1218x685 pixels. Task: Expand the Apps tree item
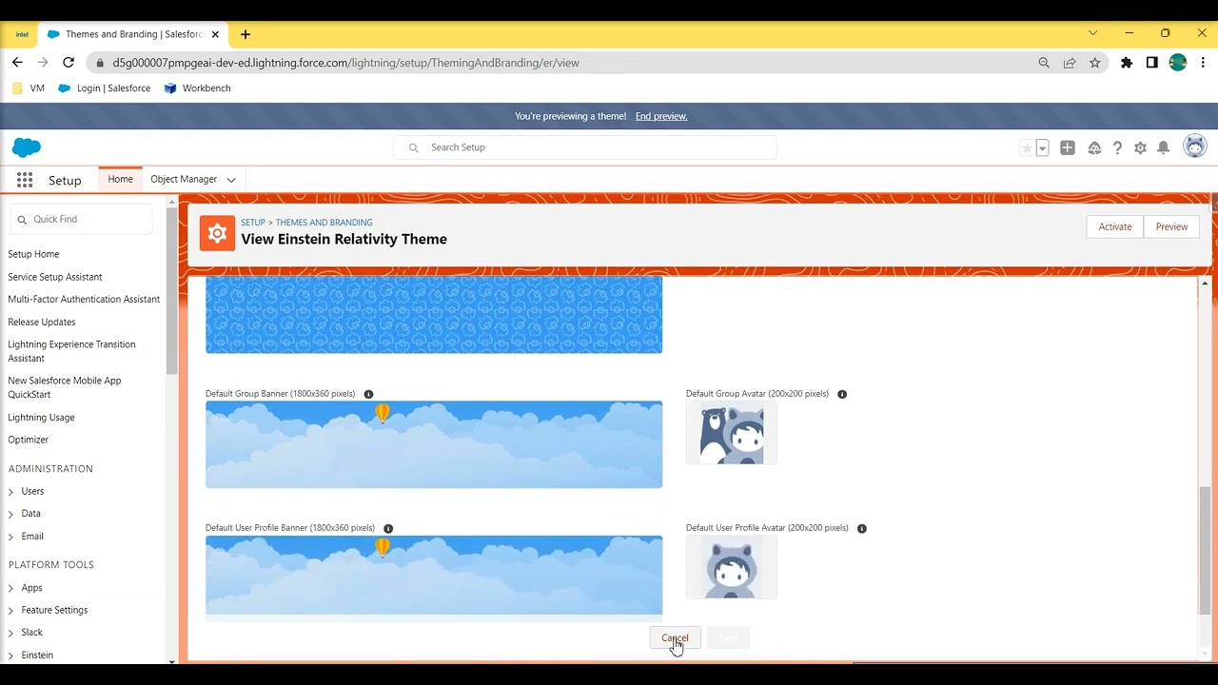tap(11, 588)
